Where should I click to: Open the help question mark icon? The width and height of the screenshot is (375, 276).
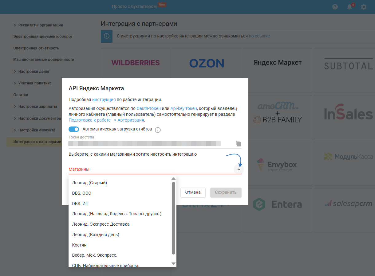(x=335, y=7)
